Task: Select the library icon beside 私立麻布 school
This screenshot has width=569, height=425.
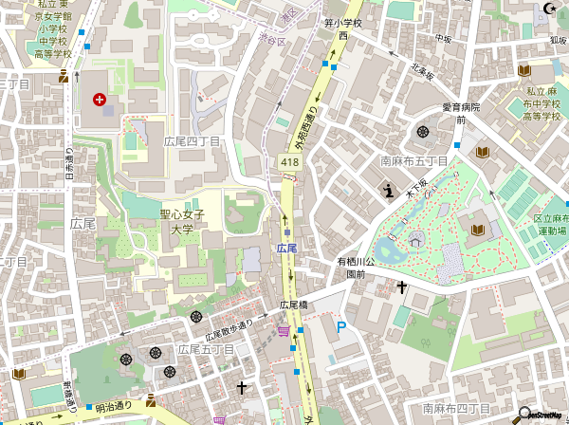Action: 523,69
